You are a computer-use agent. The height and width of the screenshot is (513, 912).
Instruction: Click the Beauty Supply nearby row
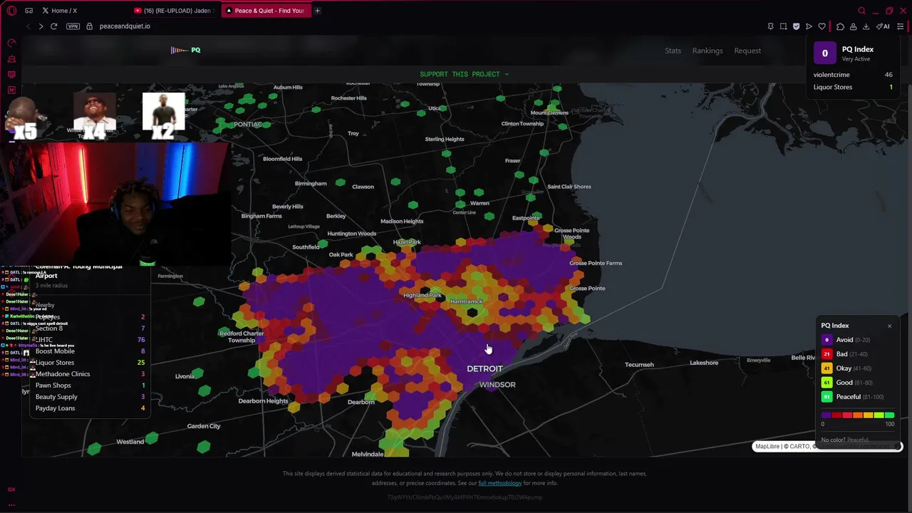90,397
